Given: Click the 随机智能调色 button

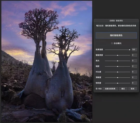Looking at the screenshot, I should coord(116,35).
